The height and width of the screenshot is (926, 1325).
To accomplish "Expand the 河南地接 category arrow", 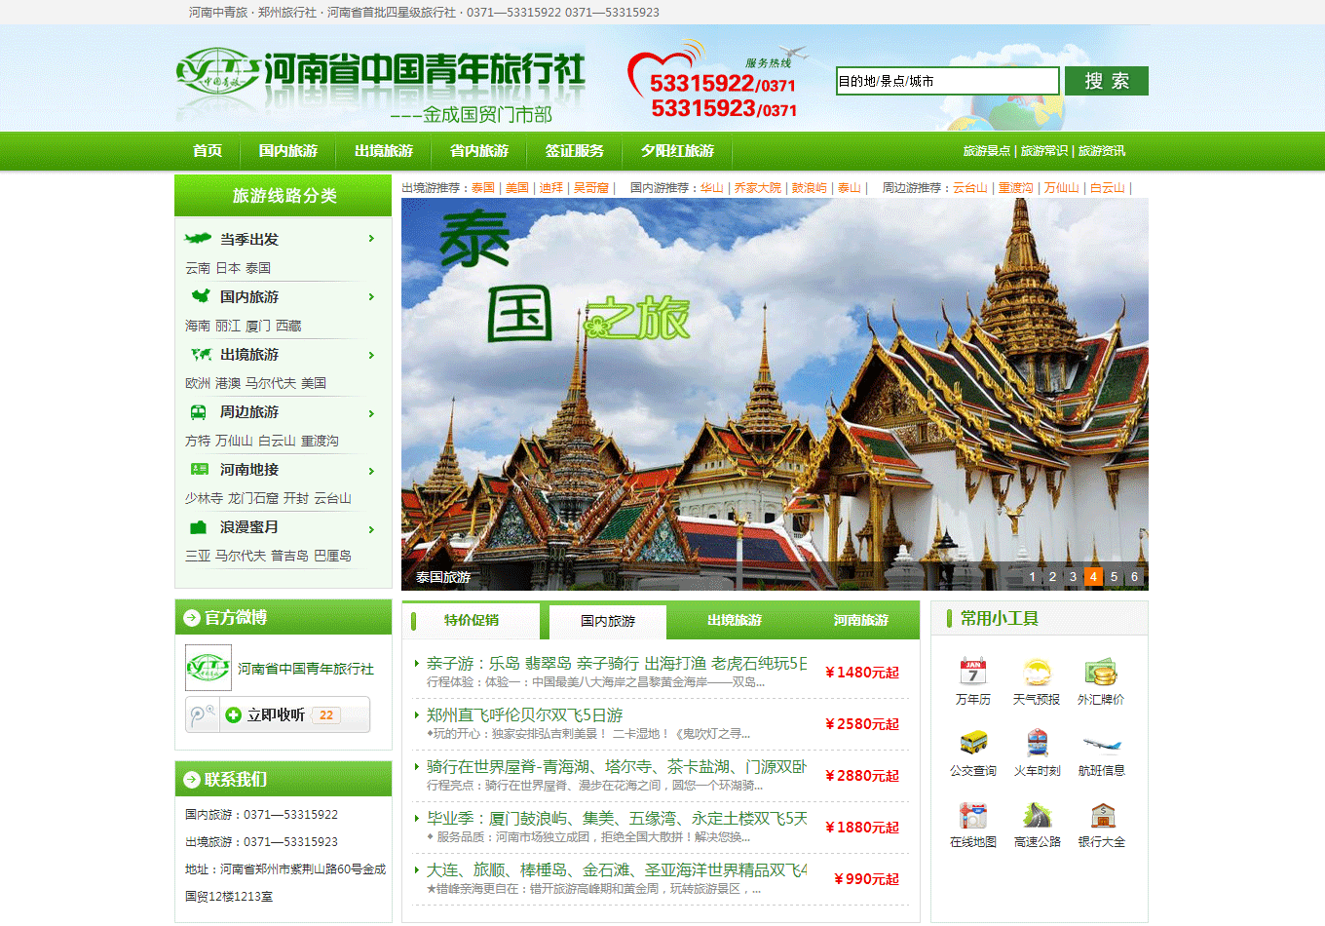I will (x=371, y=470).
